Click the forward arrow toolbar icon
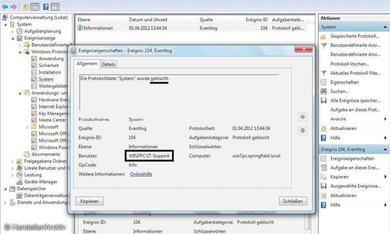The width and height of the screenshot is (390, 234). pos(13,6)
